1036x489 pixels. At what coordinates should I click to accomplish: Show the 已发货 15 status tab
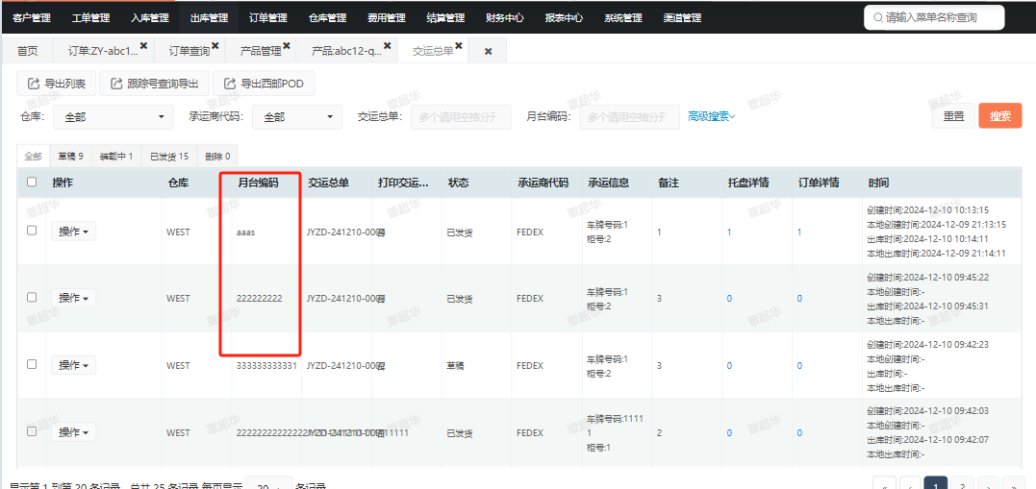(169, 157)
